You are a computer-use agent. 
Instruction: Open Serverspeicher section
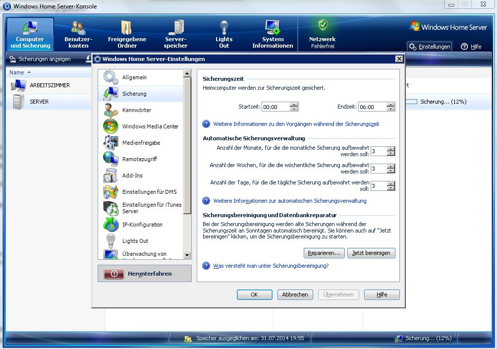[x=175, y=34]
